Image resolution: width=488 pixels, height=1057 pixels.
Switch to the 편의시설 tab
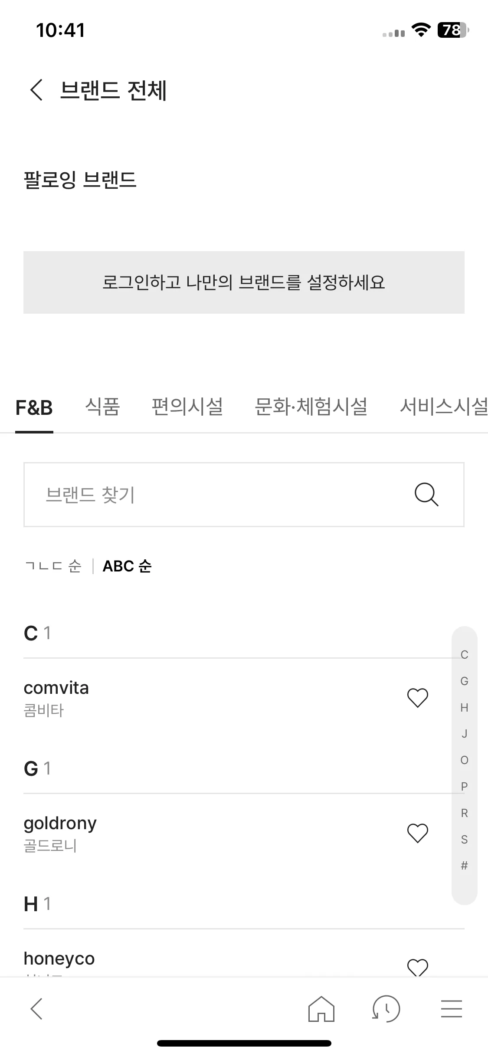tap(187, 407)
